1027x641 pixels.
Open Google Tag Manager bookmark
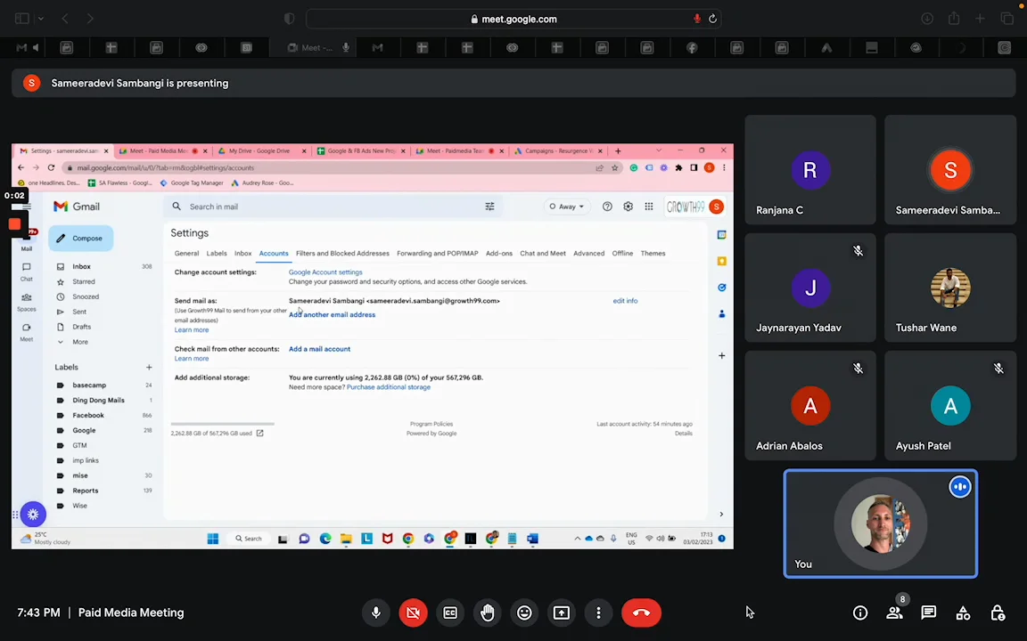point(192,183)
